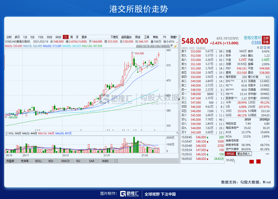Viewport: 278px width, 199px height.
Task: Click the 香港交易所 stock name link
Action: [x=252, y=38]
